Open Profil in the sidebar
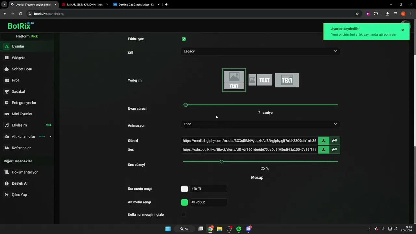This screenshot has height=234, width=416. [27, 80]
